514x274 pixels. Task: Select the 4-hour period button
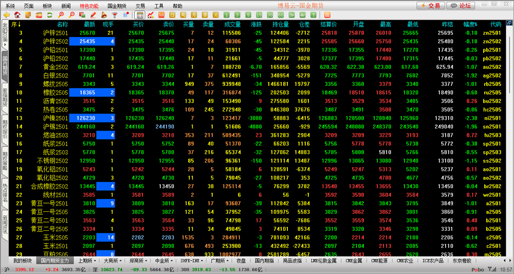pyautogui.click(x=302, y=15)
